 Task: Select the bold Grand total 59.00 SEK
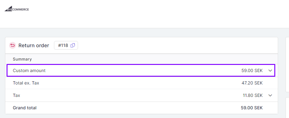point(252,108)
